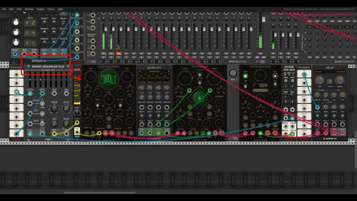The width and height of the screenshot is (357, 201).
Task: Click the Env Gen GATE button
Action: point(292,81)
